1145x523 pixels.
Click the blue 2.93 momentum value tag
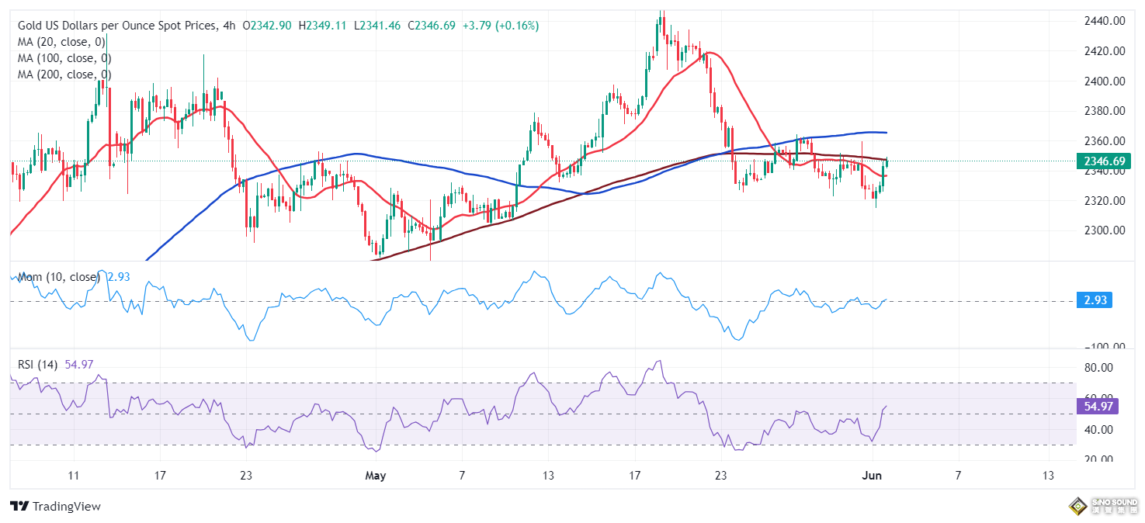point(1095,300)
